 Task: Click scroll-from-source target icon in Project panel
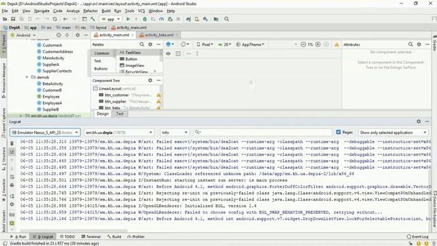[59, 35]
